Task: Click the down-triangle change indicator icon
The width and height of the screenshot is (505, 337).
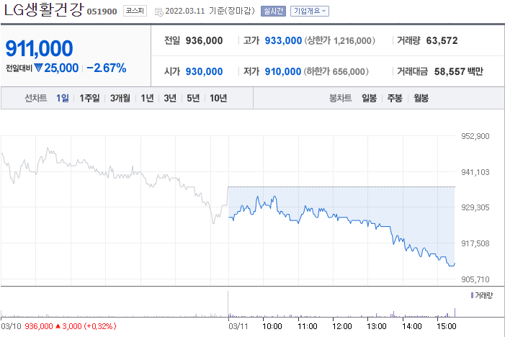Action: tap(38, 68)
